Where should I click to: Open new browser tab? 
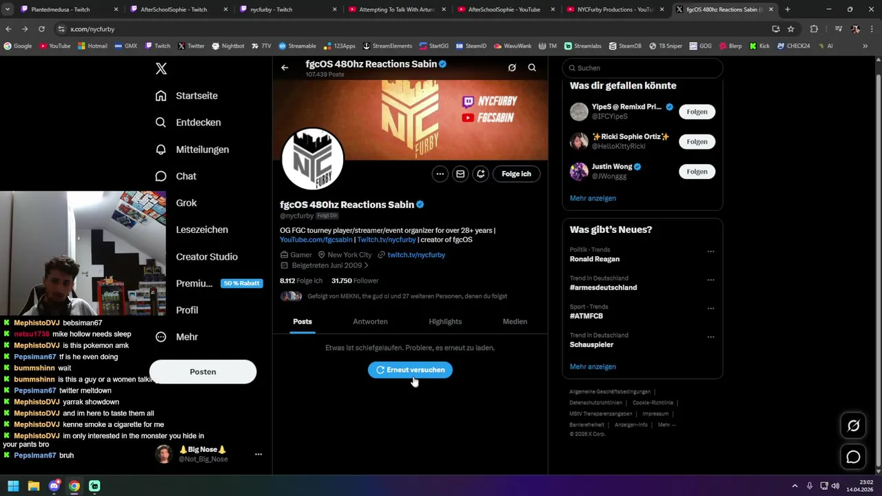click(788, 10)
